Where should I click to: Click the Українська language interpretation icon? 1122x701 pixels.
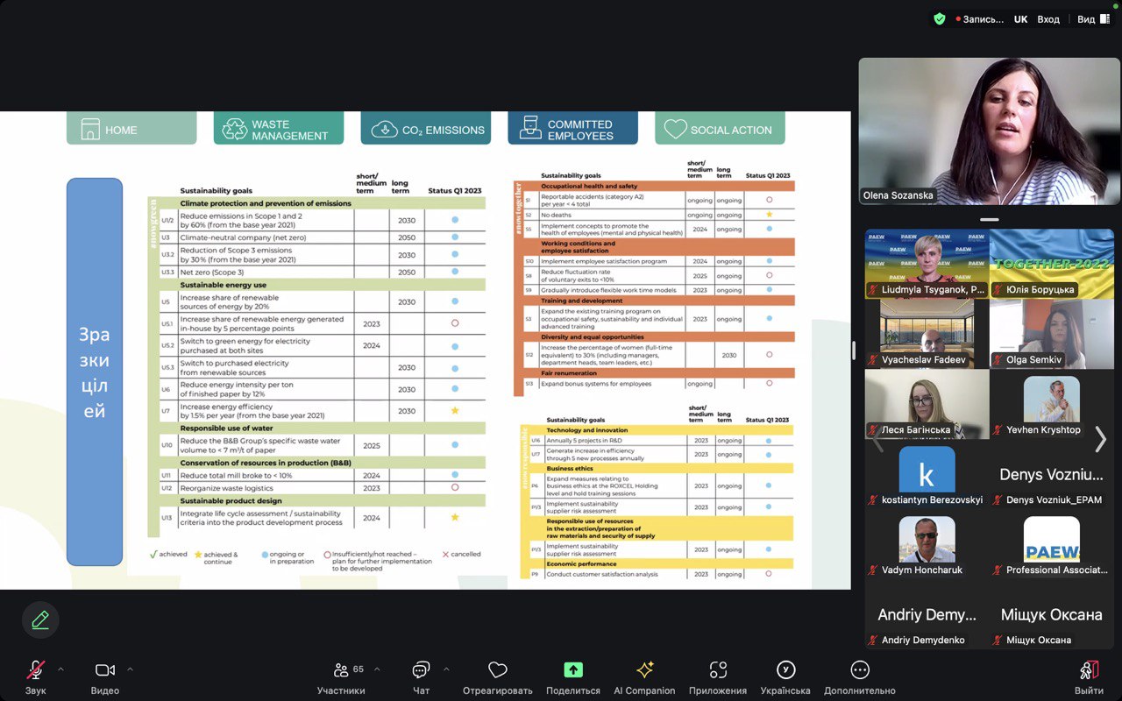(x=785, y=671)
